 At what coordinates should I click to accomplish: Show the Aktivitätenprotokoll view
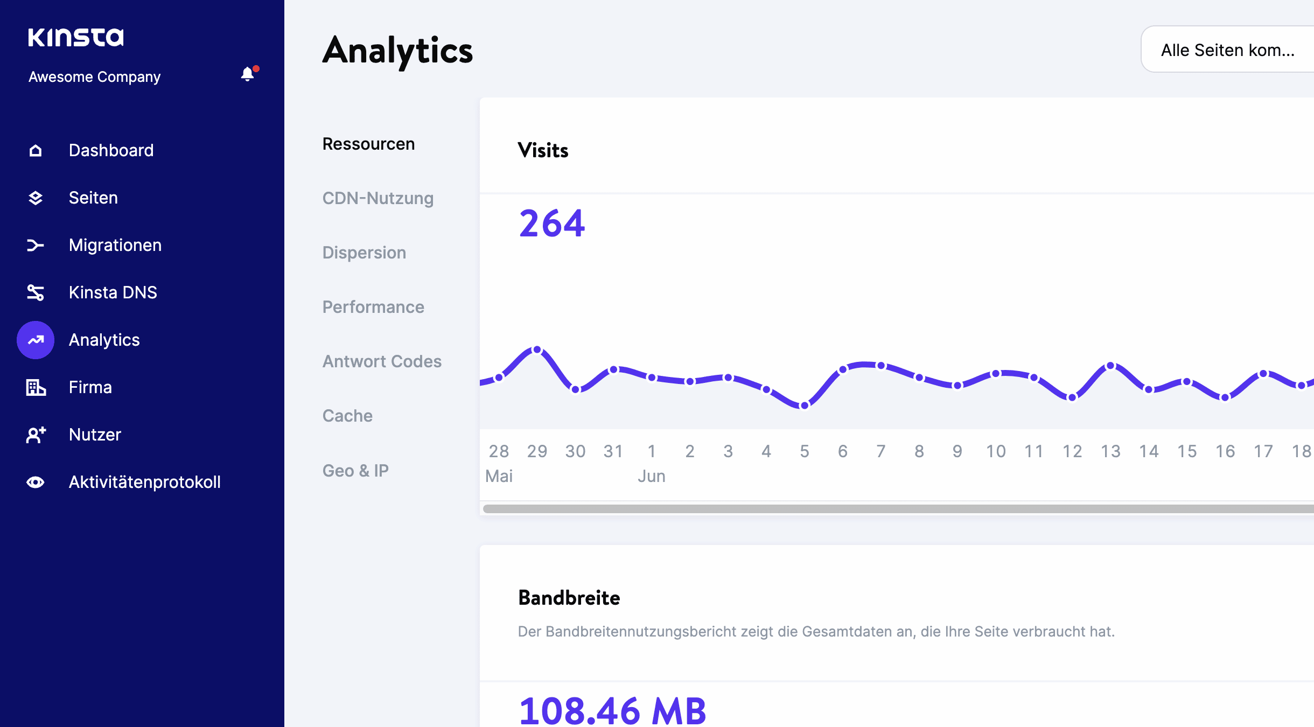[x=144, y=482]
